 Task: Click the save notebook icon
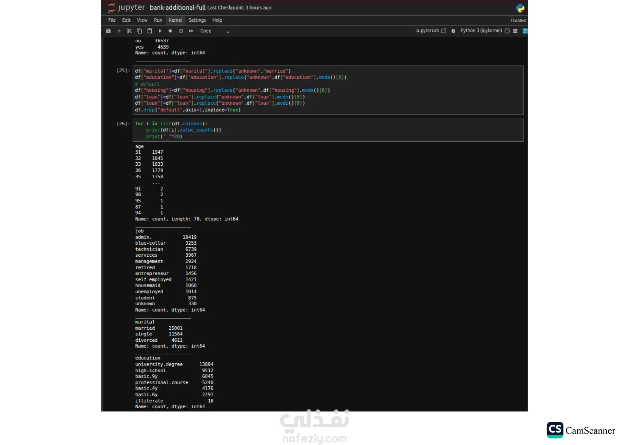pyautogui.click(x=108, y=31)
